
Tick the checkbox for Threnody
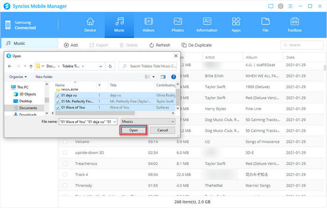[65, 185]
